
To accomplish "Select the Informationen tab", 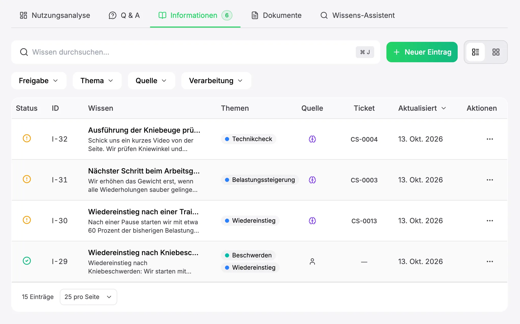I will [x=195, y=15].
